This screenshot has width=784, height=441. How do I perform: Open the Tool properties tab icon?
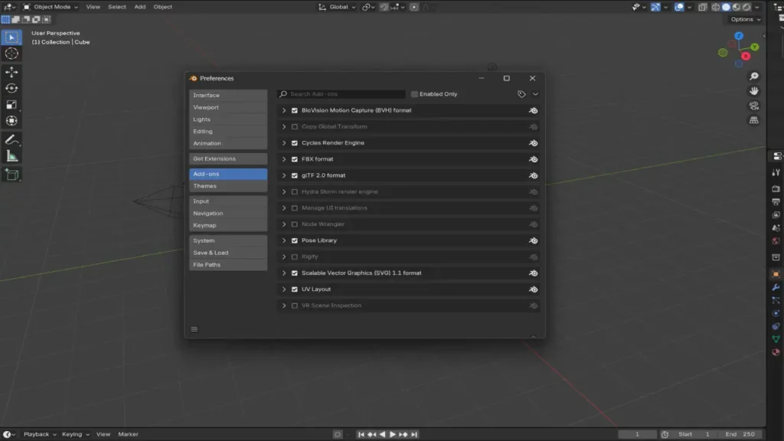click(x=776, y=172)
